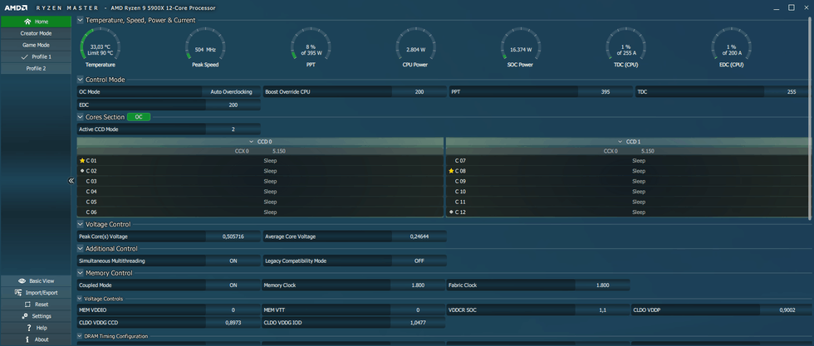Toggle Coupled Mode ON value
The width and height of the screenshot is (814, 346).
tap(233, 285)
